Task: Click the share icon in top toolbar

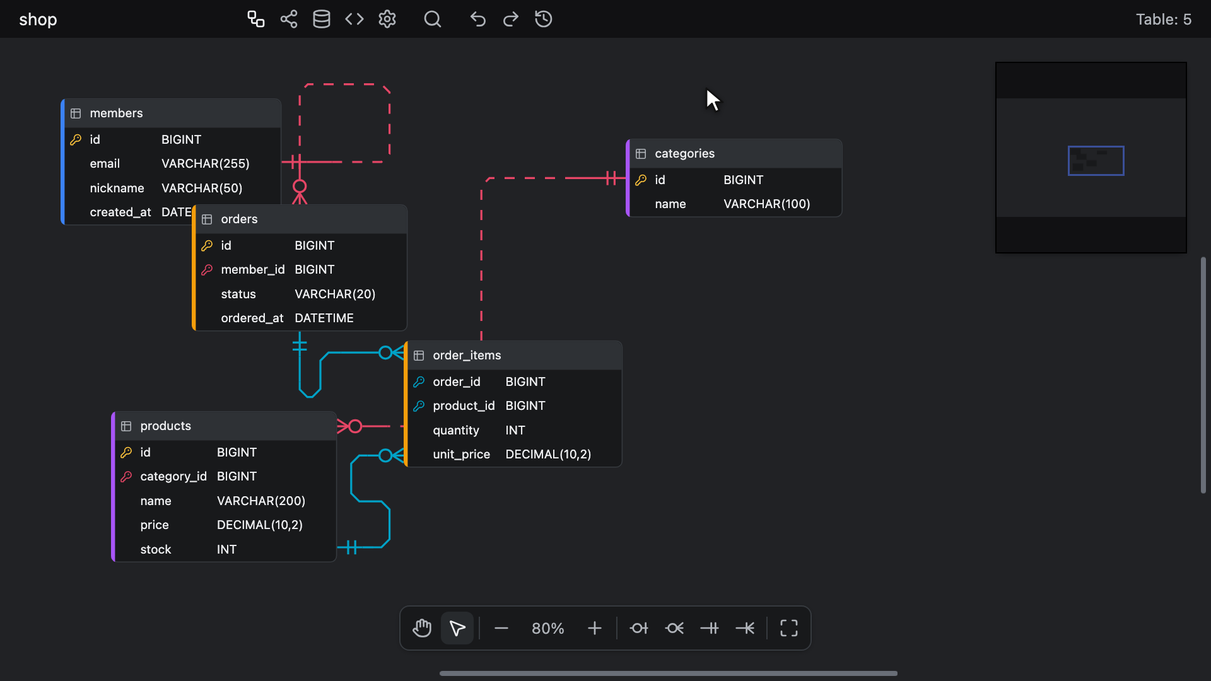Action: pyautogui.click(x=289, y=19)
